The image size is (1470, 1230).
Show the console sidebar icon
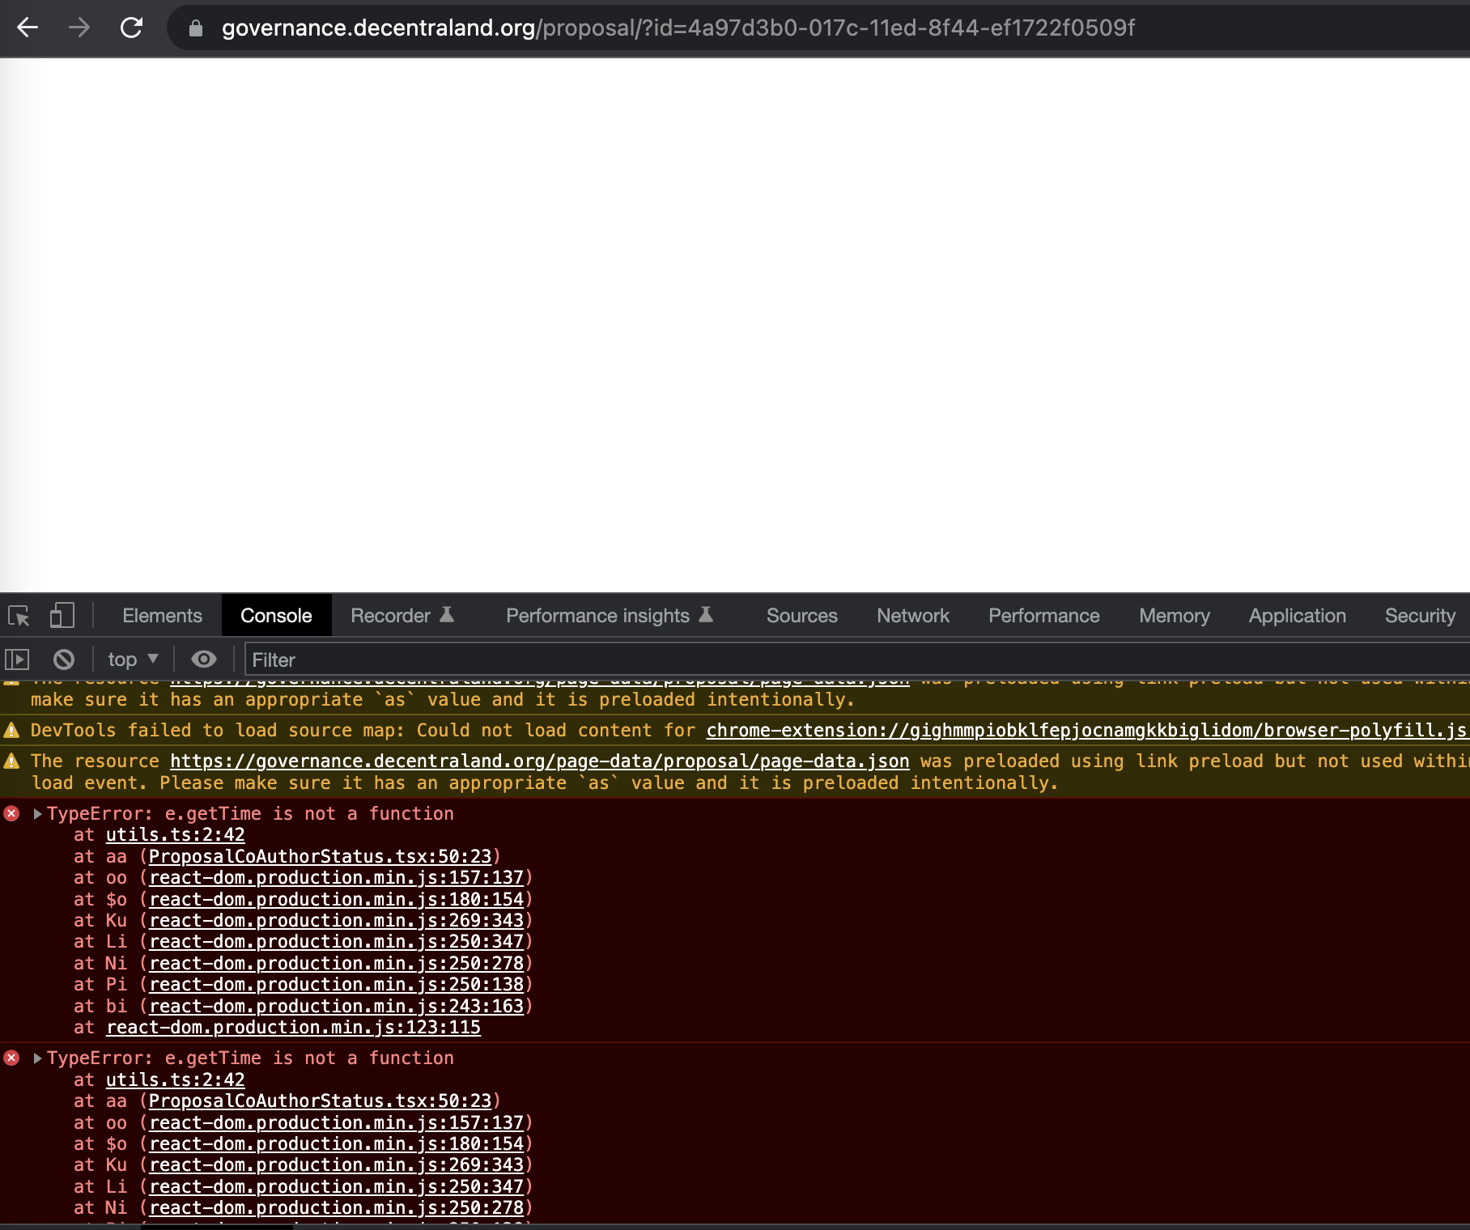pyautogui.click(x=17, y=660)
